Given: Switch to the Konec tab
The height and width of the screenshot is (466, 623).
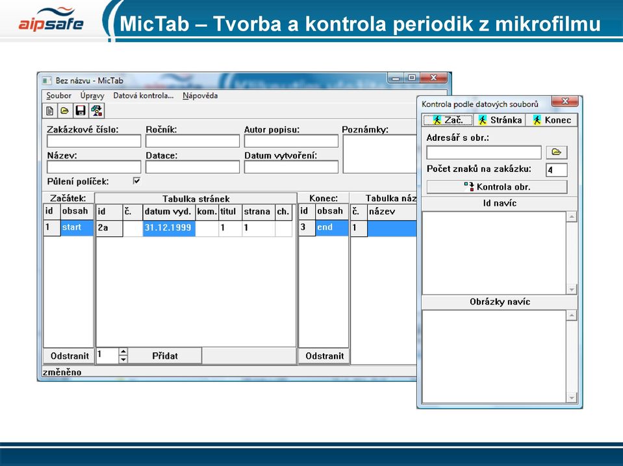Looking at the screenshot, I should [x=552, y=120].
